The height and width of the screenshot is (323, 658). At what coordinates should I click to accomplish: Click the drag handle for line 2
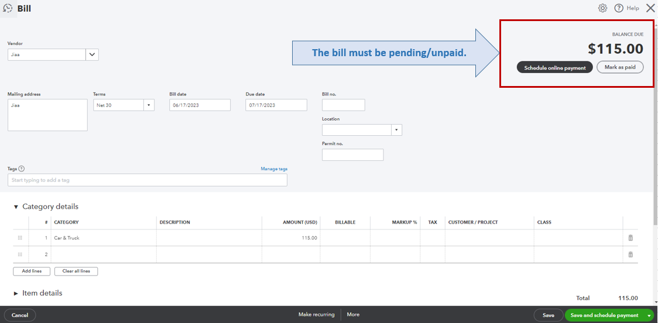coord(20,255)
